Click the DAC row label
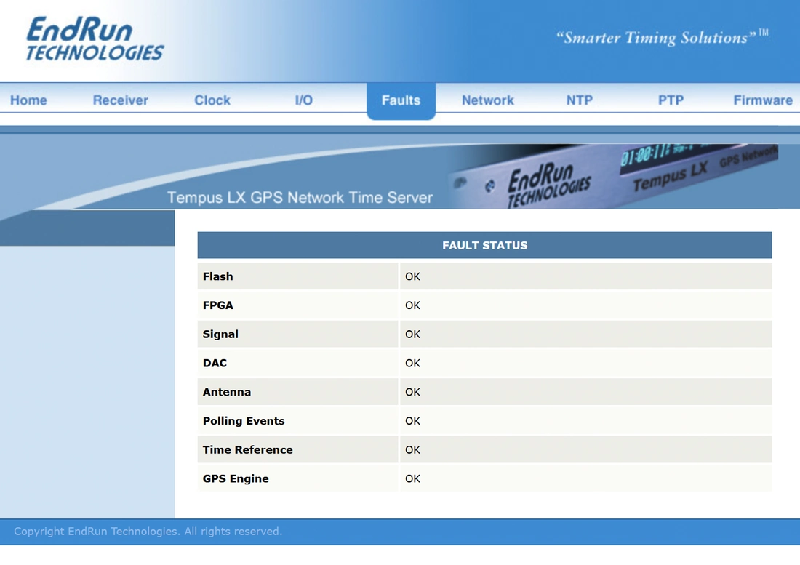 coord(215,363)
